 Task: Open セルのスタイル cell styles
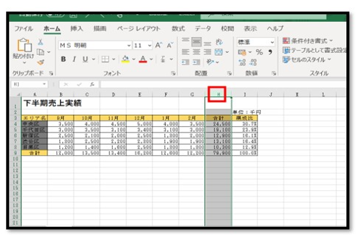307,60
